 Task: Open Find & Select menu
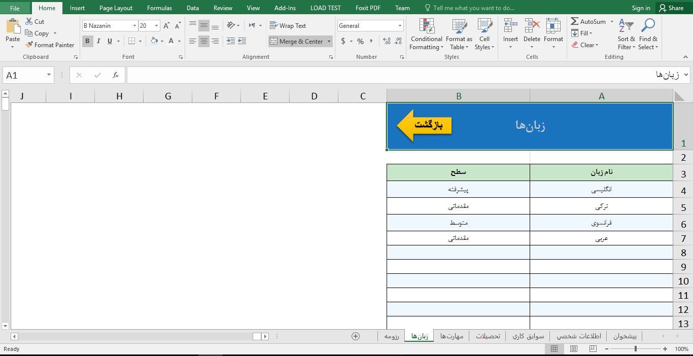648,34
